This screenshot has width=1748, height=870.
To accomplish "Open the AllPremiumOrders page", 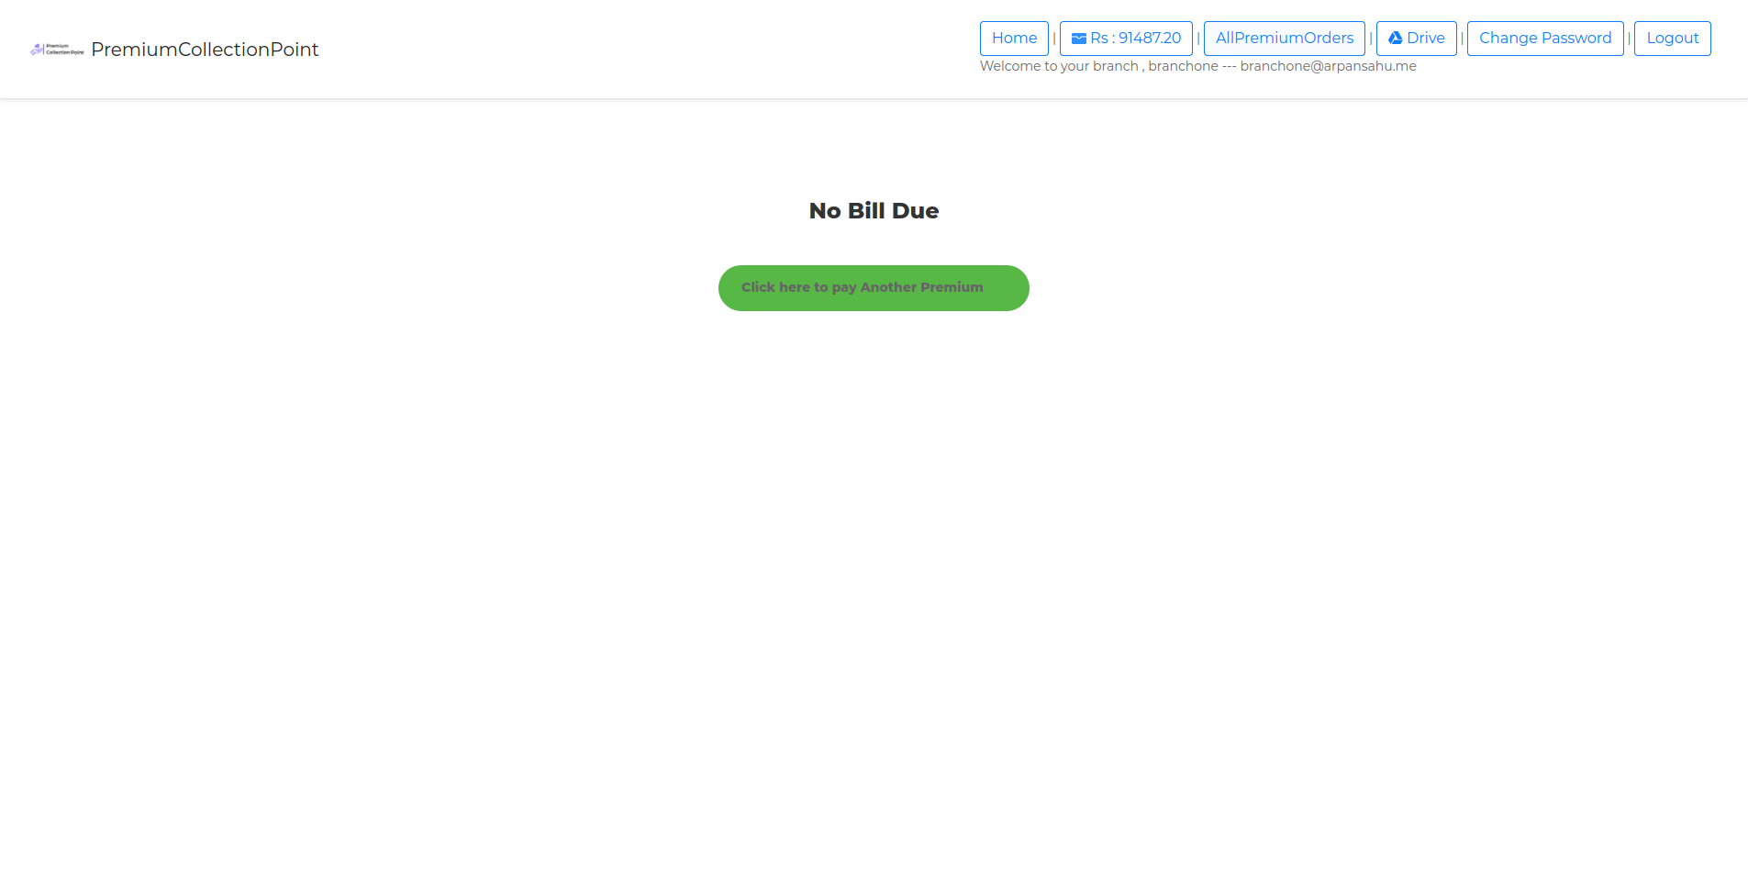I will 1284,39.
